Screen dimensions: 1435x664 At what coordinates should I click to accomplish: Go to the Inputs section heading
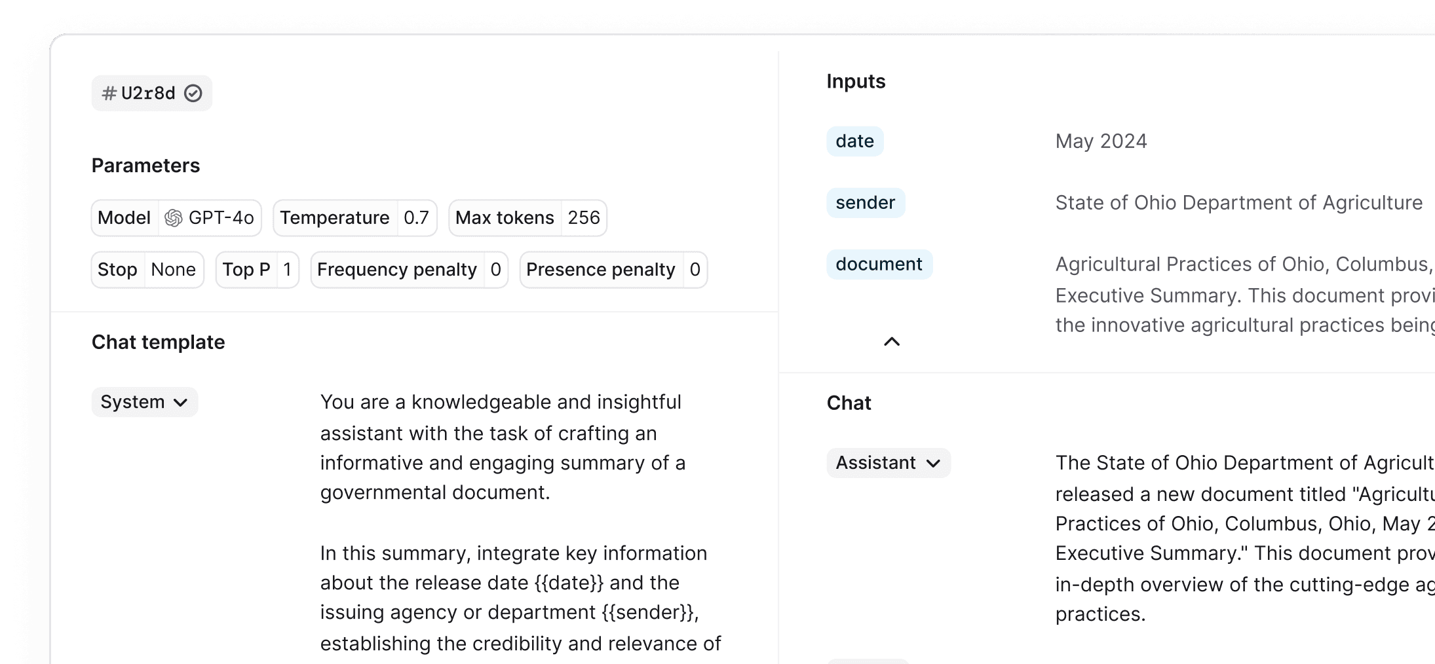coord(856,81)
